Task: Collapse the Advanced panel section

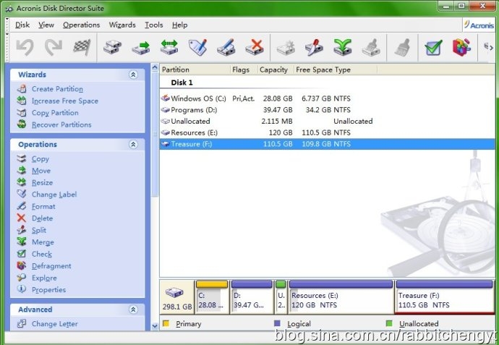Action: [133, 310]
